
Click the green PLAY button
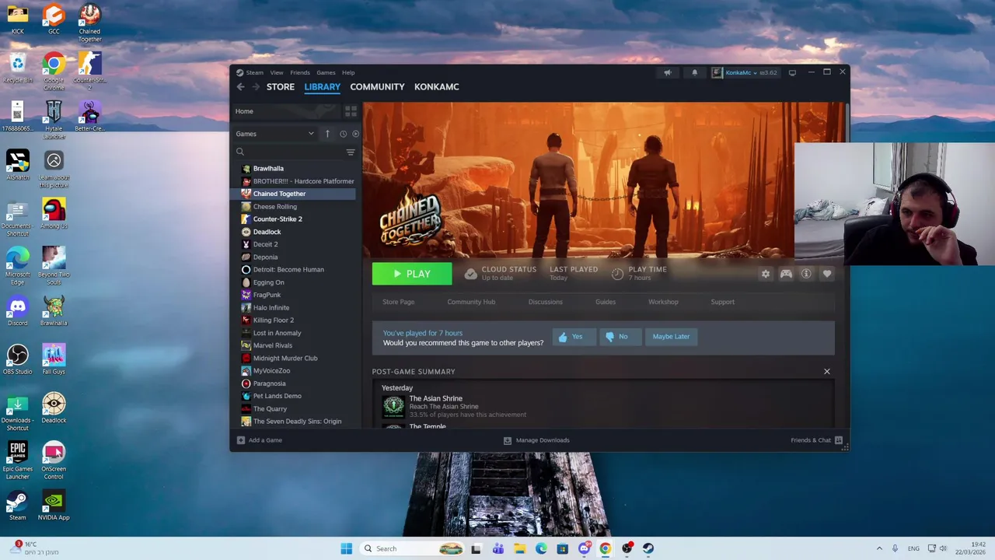(x=411, y=274)
